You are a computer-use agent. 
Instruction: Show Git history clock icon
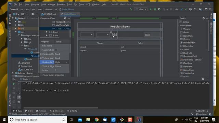point(190,9)
